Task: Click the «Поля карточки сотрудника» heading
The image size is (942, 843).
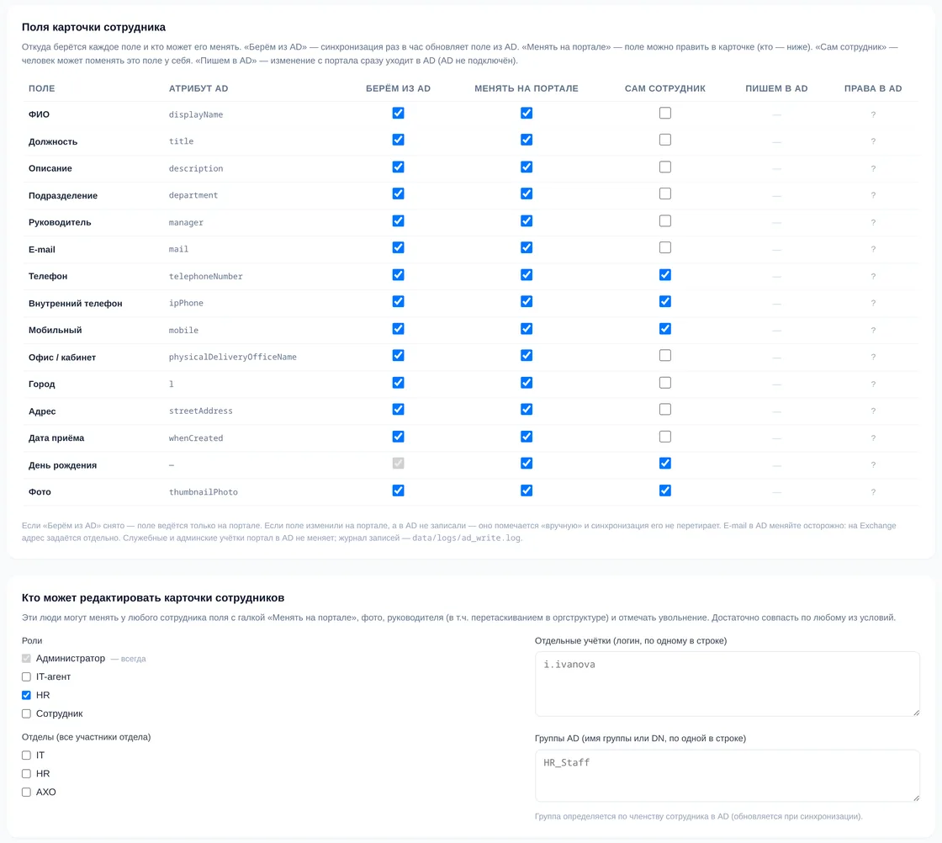Action: point(93,27)
